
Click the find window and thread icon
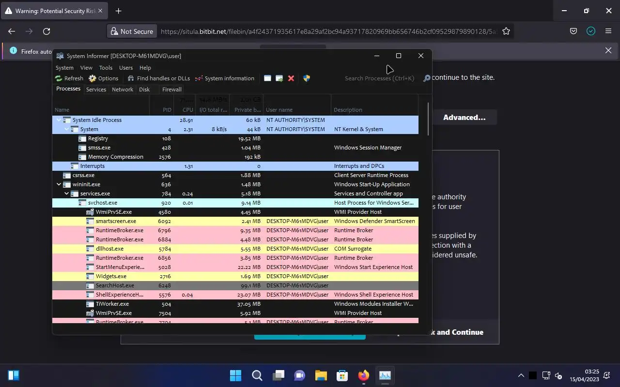point(279,78)
